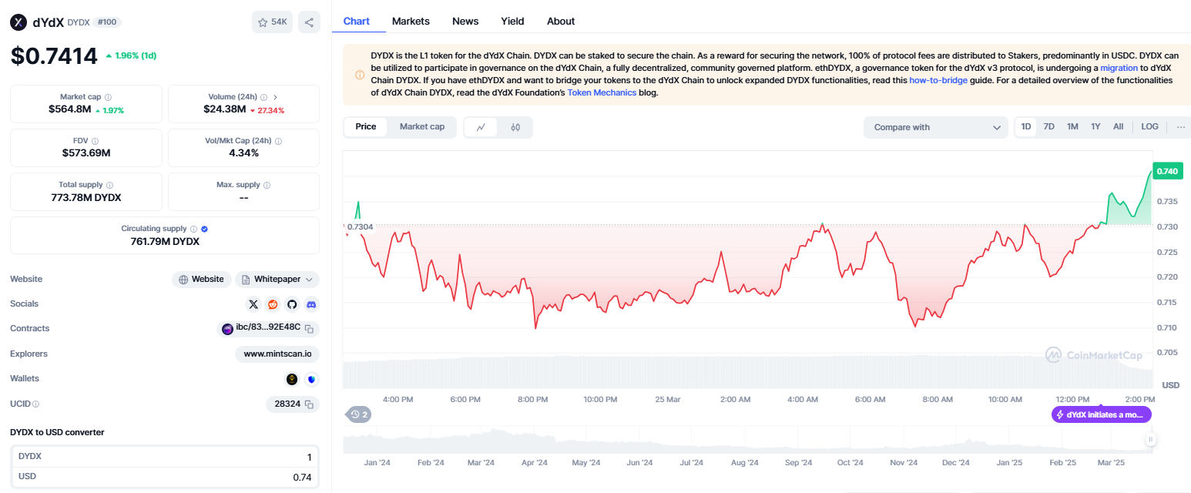Open the X (Twitter) social link
Image resolution: width=1191 pixels, height=493 pixels.
coord(254,304)
